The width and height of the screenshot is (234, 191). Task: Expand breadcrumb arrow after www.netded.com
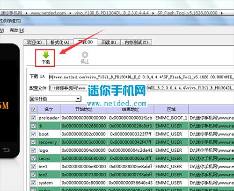(x=70, y=13)
